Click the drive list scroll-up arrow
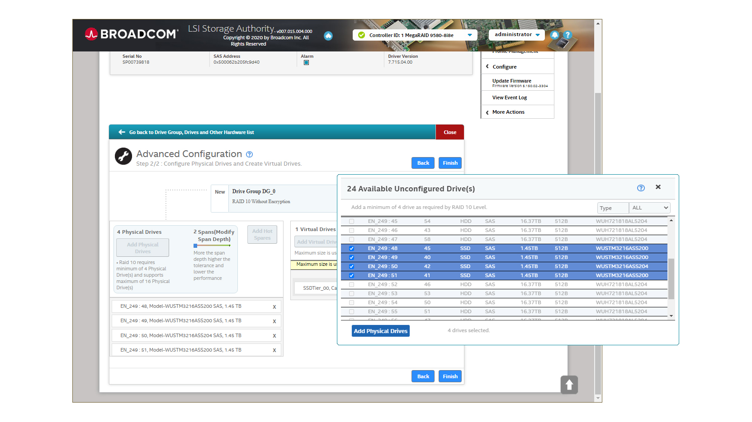This screenshot has width=752, height=422. coord(671,220)
